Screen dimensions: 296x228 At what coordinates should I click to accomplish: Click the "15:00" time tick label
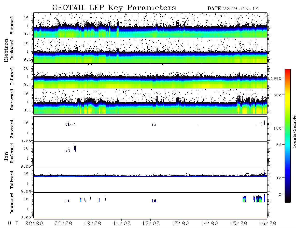[x=238, y=223]
